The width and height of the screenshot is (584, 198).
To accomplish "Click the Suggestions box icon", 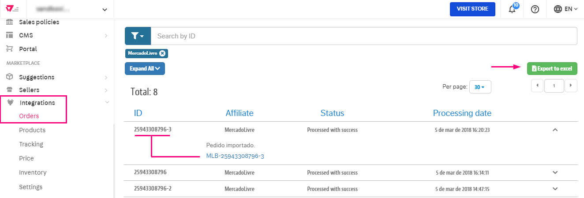I will pyautogui.click(x=9, y=77).
